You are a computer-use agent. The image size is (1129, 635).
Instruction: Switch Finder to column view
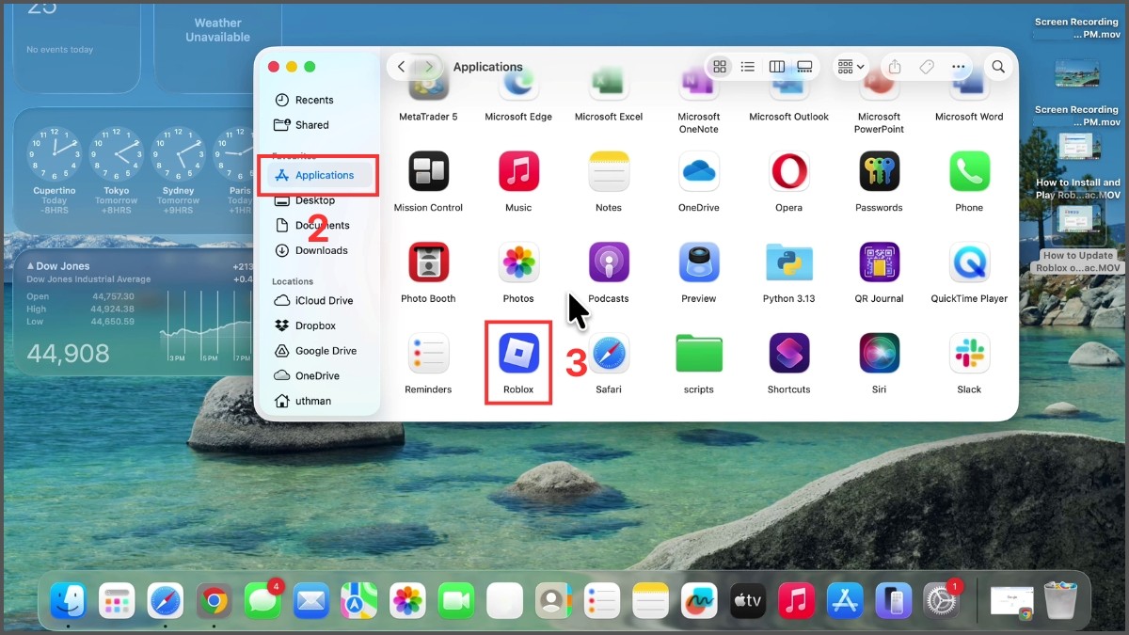pyautogui.click(x=777, y=67)
